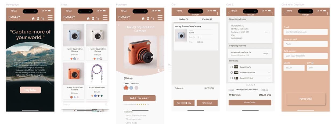Click the back chevron on Purchase screen
The width and height of the screenshot is (335, 124).
(x=119, y=25)
